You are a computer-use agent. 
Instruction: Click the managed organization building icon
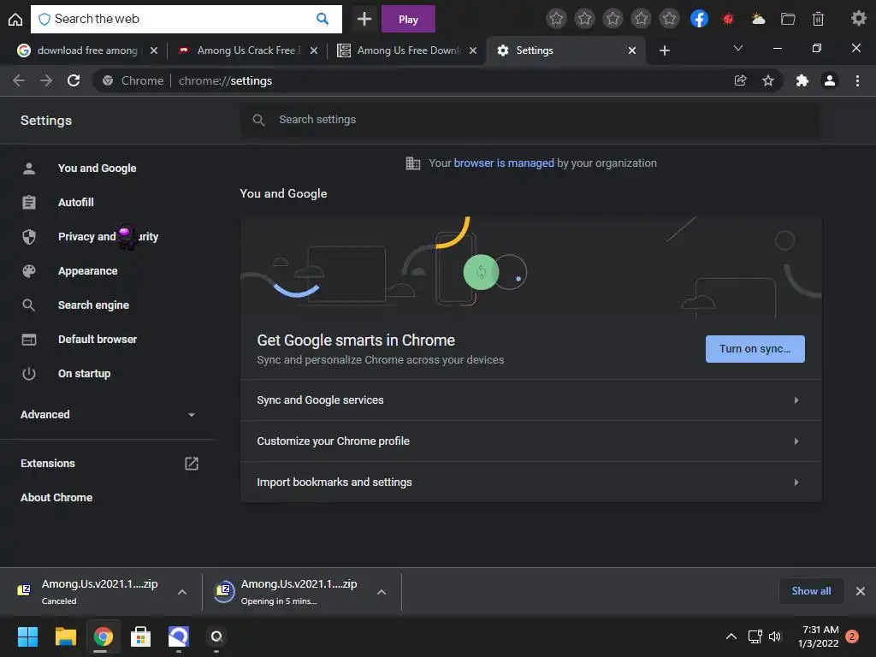[x=413, y=163]
